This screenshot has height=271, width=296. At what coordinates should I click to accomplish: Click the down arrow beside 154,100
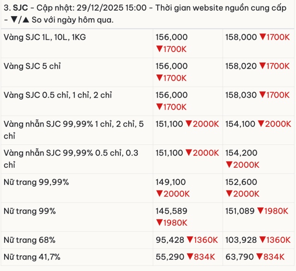click(260, 124)
